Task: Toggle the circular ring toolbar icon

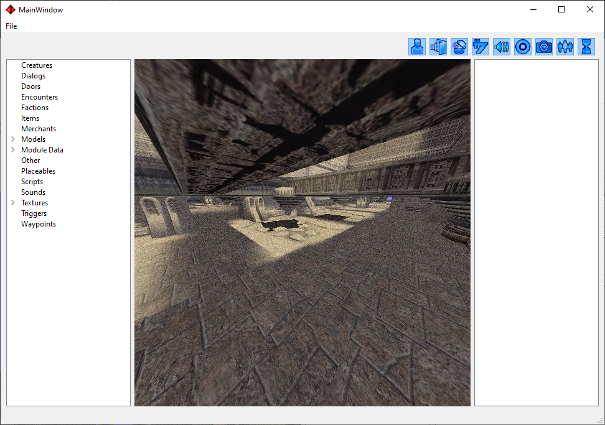Action: coord(523,47)
